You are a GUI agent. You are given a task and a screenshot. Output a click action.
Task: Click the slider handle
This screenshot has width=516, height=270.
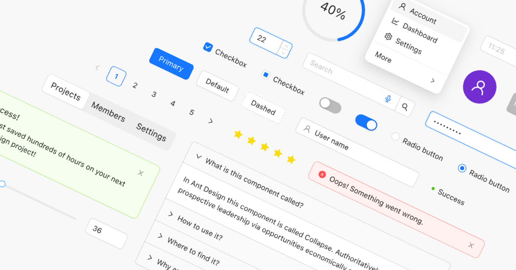2,184
